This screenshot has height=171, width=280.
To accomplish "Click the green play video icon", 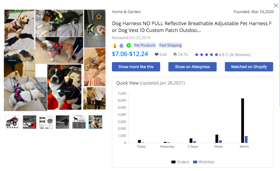I will (x=128, y=45).
